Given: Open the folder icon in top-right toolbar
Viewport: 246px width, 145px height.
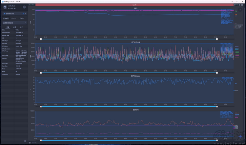Looking at the screenshot, I should tap(240, 5).
